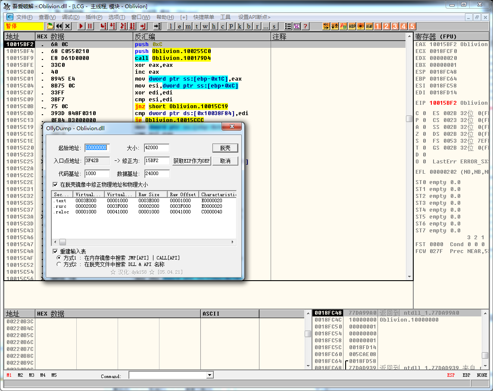Image resolution: width=493 pixels, height=391 pixels.
Task: Click the red question mark help icon
Action: pyautogui.click(x=305, y=26)
